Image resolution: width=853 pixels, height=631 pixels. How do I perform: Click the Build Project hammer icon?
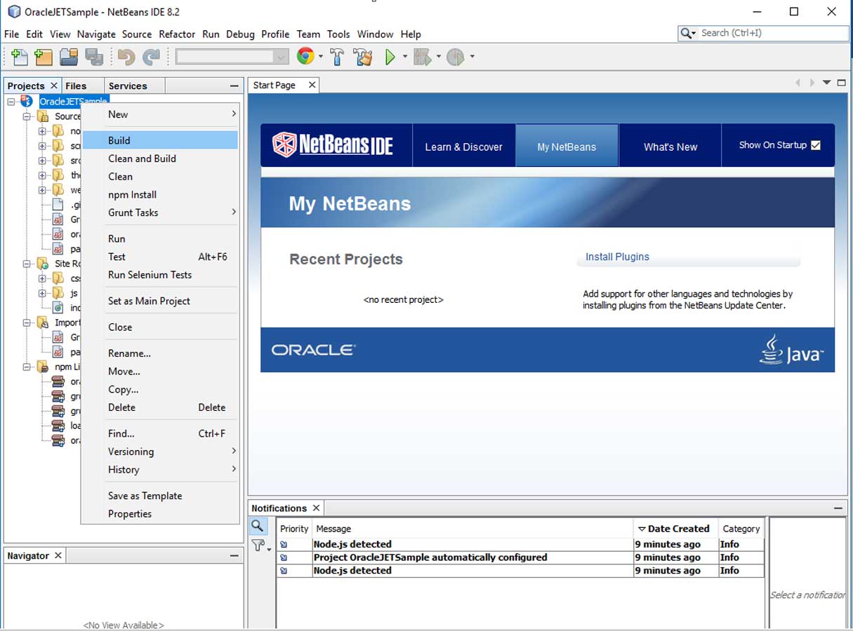click(337, 57)
